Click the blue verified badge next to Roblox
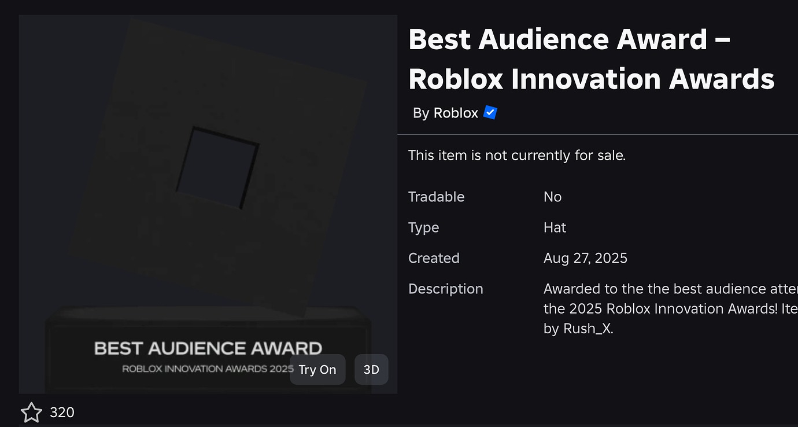Viewport: 798px width, 427px height. pyautogui.click(x=490, y=112)
